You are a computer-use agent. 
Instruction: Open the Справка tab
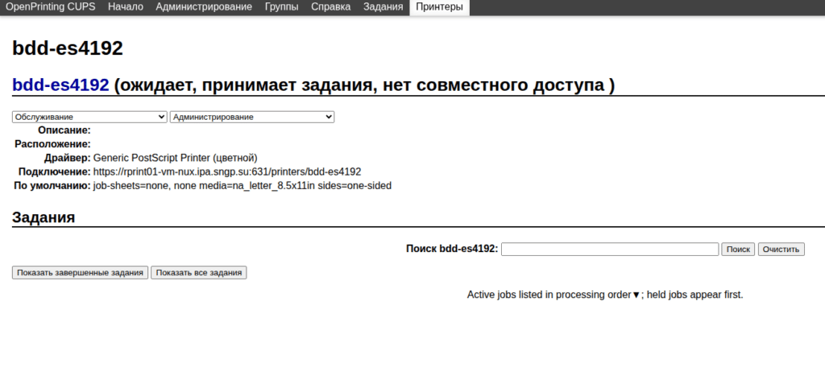click(x=330, y=6)
